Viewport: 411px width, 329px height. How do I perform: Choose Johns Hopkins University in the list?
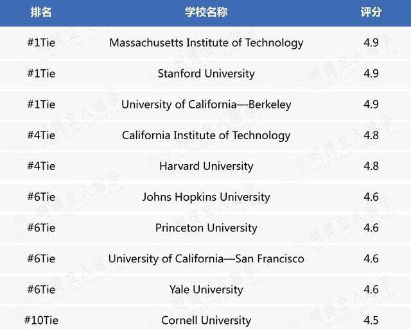click(x=206, y=197)
